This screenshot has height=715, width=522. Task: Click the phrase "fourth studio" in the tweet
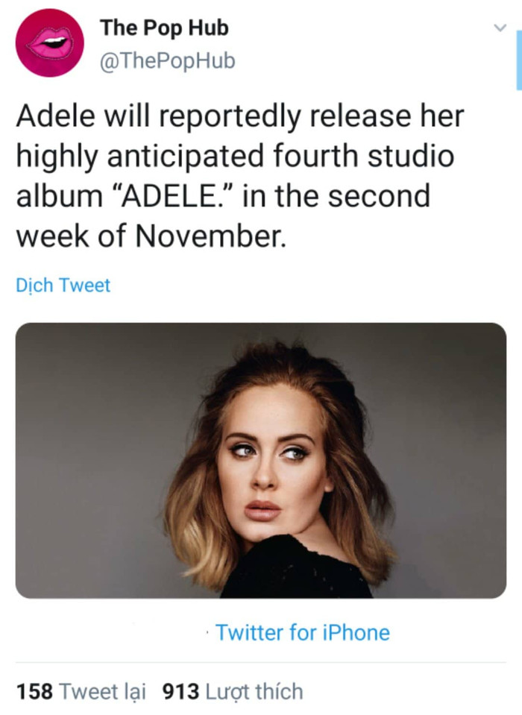click(x=363, y=156)
